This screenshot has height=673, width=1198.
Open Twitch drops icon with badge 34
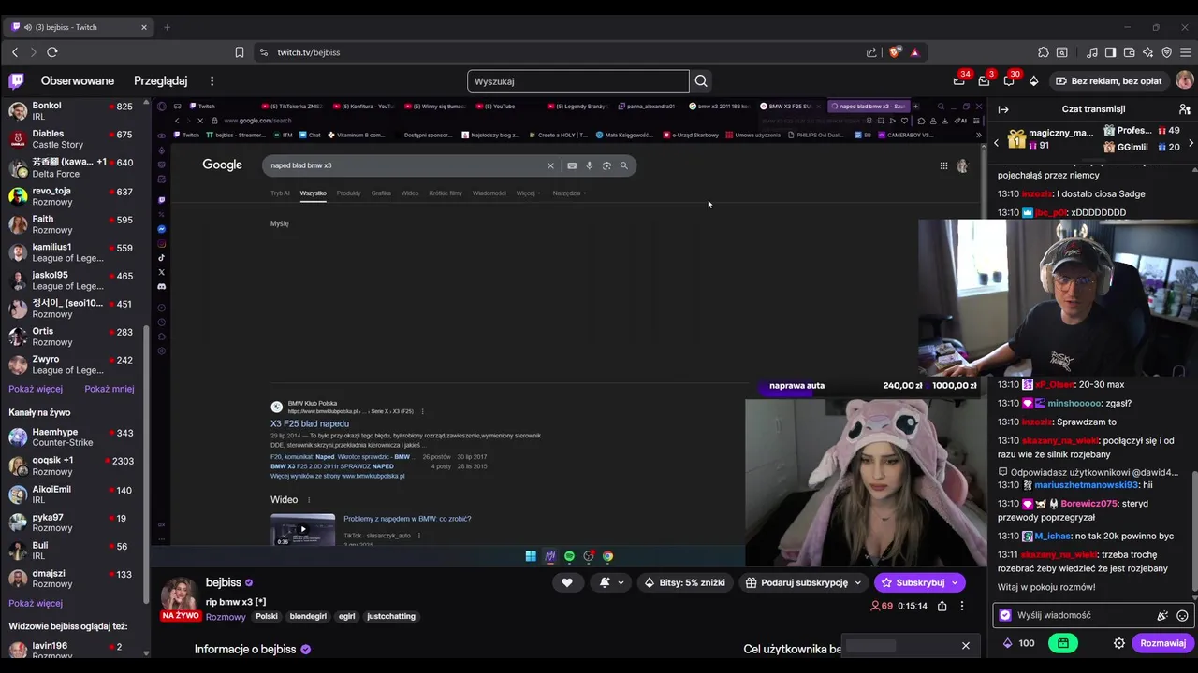[959, 81]
